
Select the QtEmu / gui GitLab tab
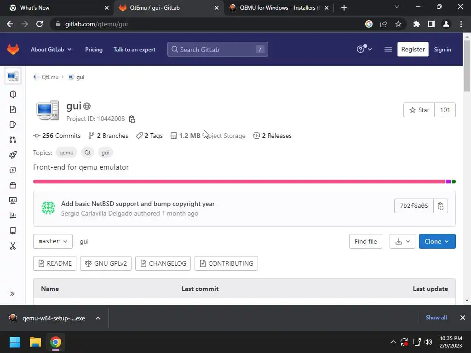tap(169, 8)
